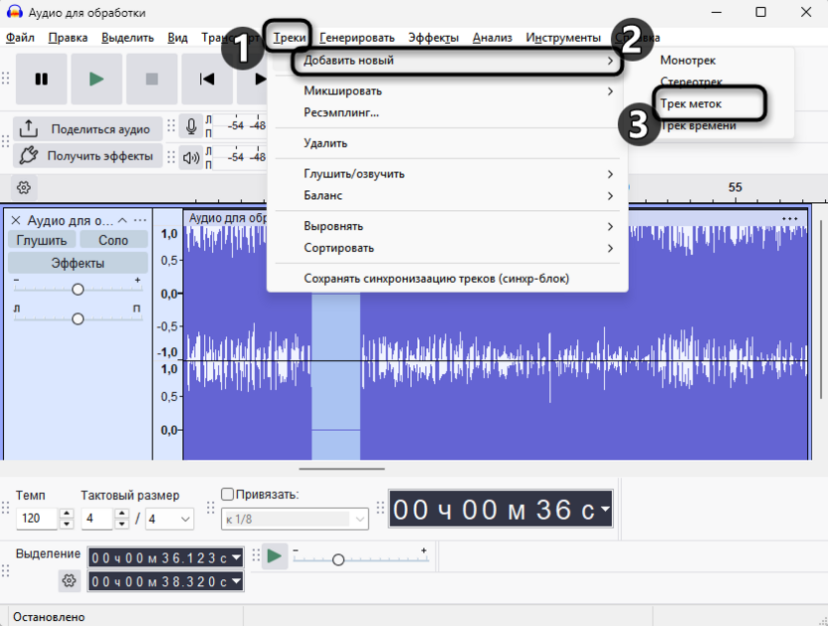Open effects with the Получить эффекты button
Screen dimensions: 828x626
pyautogui.click(x=90, y=155)
